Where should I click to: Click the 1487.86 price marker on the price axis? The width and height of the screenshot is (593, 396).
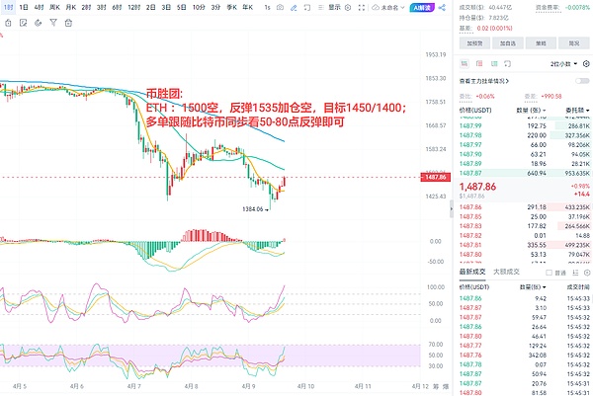coord(436,178)
